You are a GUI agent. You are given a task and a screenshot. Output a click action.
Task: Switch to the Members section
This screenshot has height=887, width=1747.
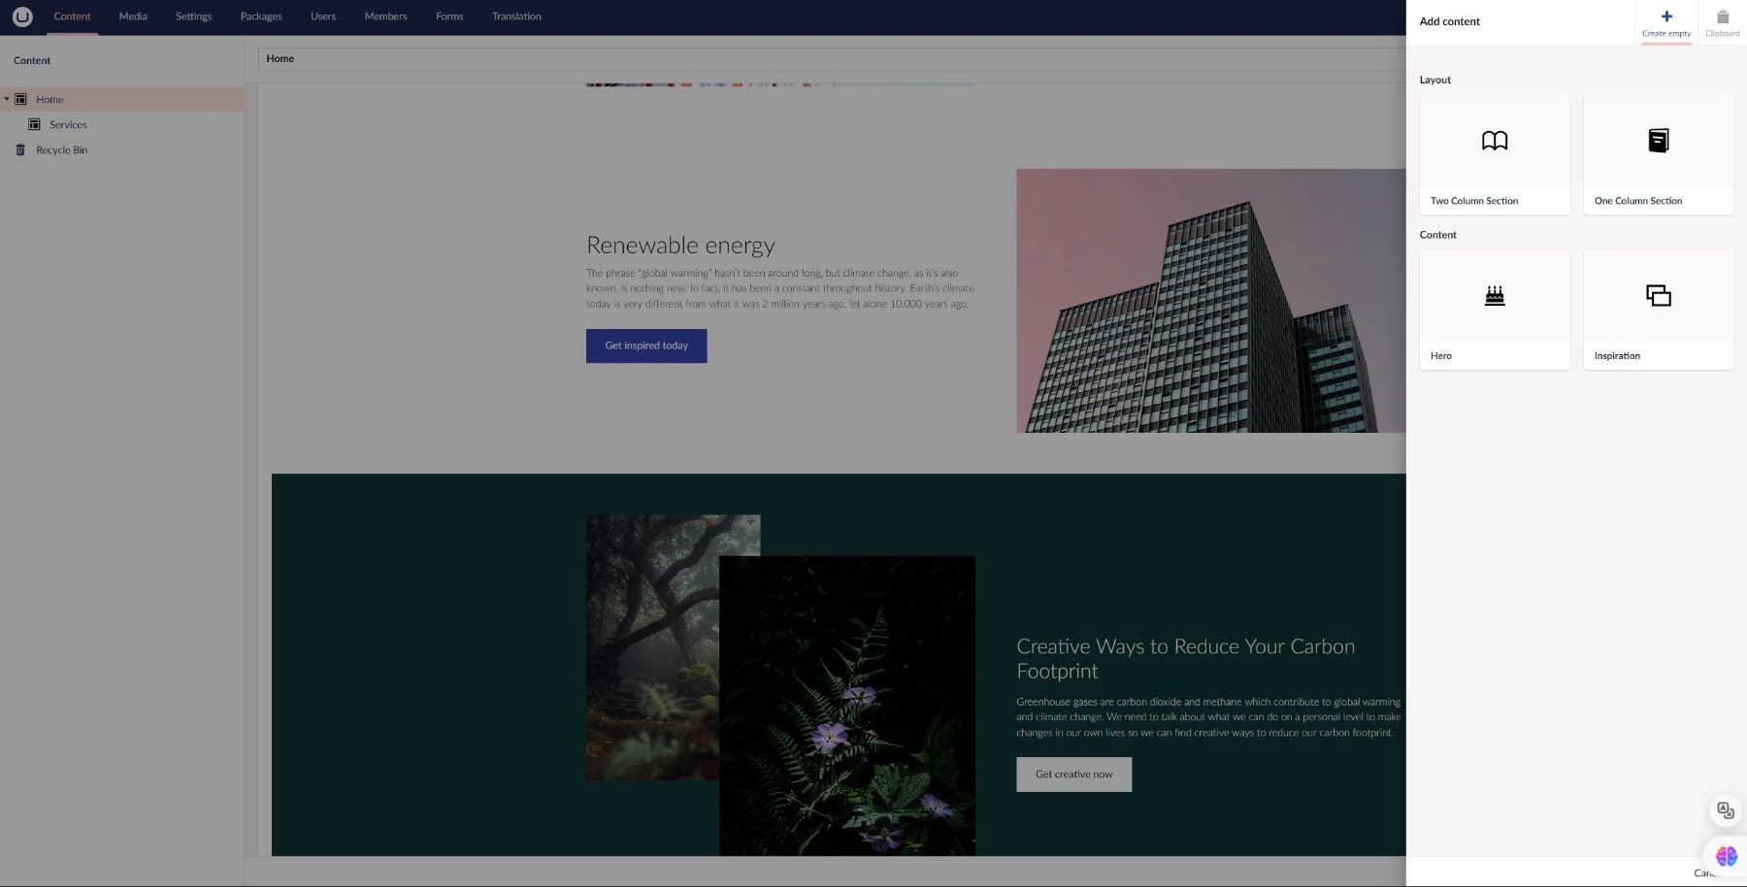pyautogui.click(x=385, y=16)
